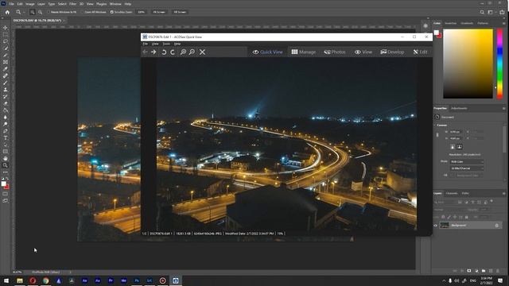The height and width of the screenshot is (286, 509).
Task: Click the ACDSee Next image arrow
Action: point(153,52)
